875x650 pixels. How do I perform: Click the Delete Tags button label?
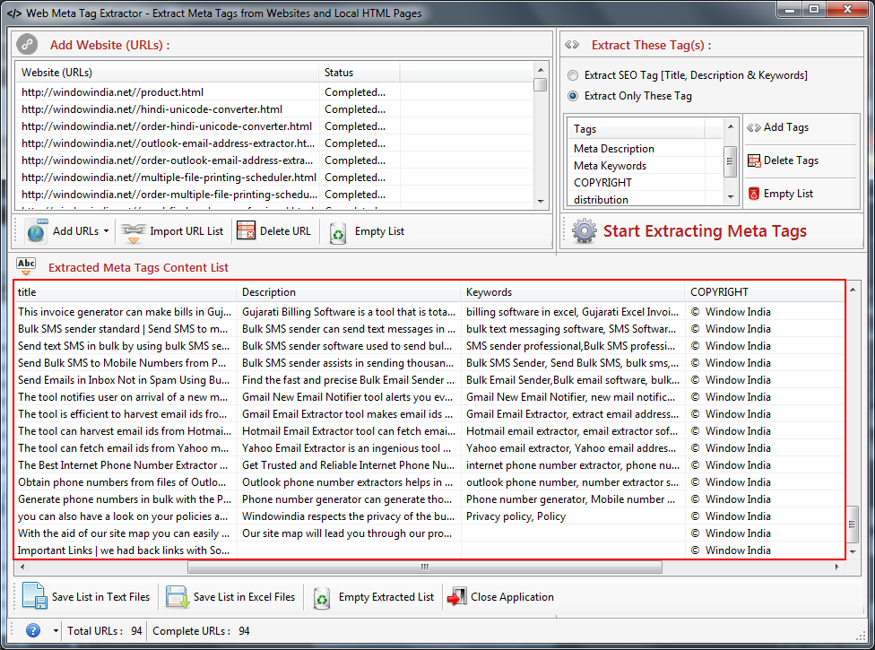pyautogui.click(x=791, y=160)
